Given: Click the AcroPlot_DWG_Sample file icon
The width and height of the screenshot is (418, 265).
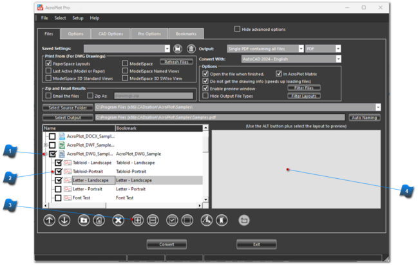Looking at the screenshot, I should pos(62,154).
